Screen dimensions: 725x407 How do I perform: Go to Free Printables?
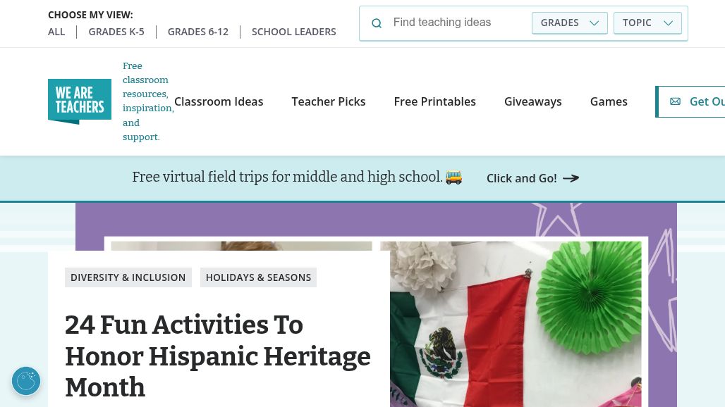tap(434, 101)
